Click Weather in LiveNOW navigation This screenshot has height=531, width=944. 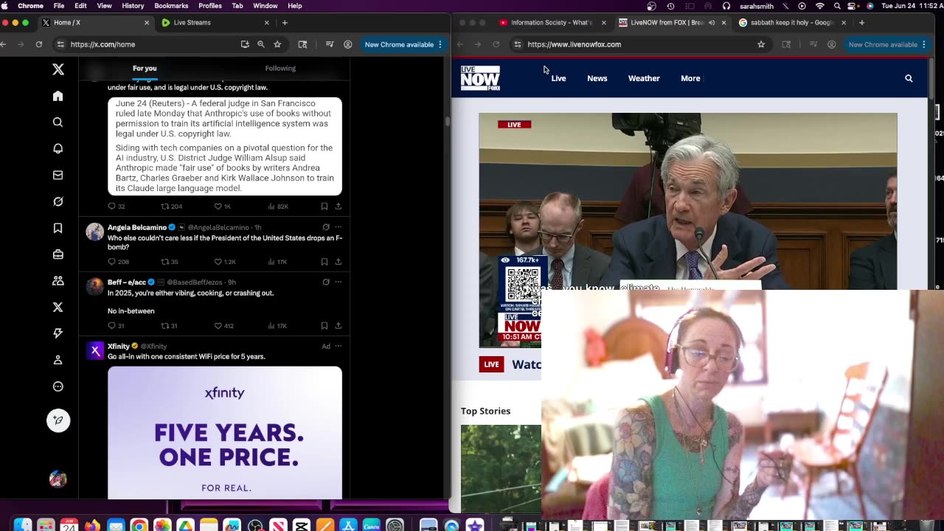click(x=644, y=78)
